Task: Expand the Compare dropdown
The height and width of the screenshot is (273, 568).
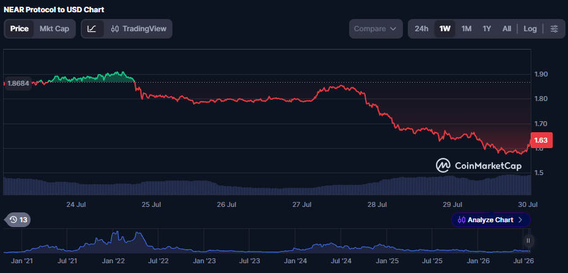Action: (375, 29)
